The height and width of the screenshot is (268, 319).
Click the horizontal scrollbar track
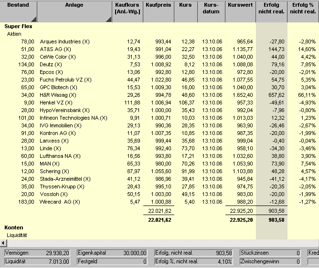point(163,243)
